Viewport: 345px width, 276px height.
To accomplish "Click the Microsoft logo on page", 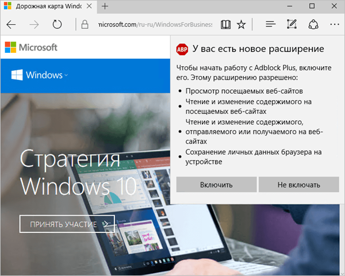I will point(31,47).
